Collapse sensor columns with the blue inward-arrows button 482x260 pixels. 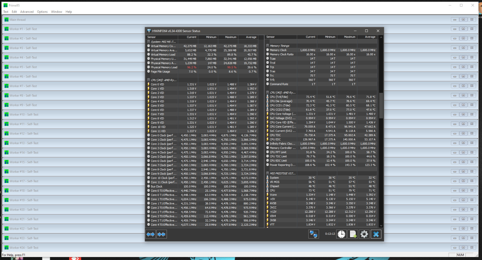pyautogui.click(x=161, y=234)
